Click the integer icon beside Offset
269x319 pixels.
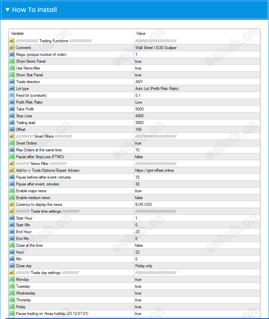12,130
